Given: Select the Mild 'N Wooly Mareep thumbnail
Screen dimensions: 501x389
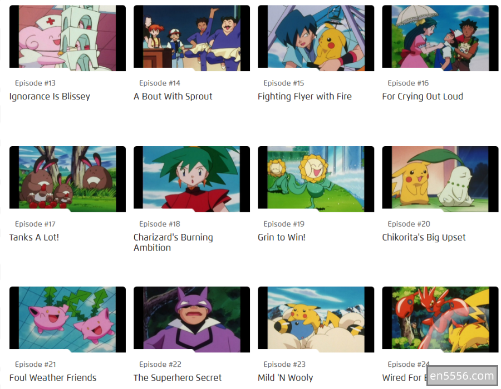Looking at the screenshot, I should coord(316,320).
